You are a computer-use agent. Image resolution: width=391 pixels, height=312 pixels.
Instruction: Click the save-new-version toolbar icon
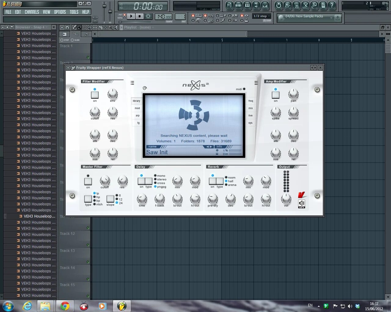pos(287,5)
